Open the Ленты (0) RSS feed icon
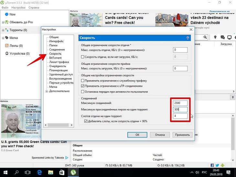Viewport: 236px width, 177px height. tap(6, 46)
